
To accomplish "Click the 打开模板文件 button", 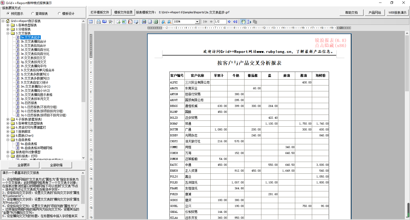I will pyautogui.click(x=100, y=12).
